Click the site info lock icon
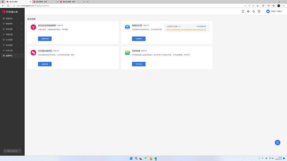 14,6
